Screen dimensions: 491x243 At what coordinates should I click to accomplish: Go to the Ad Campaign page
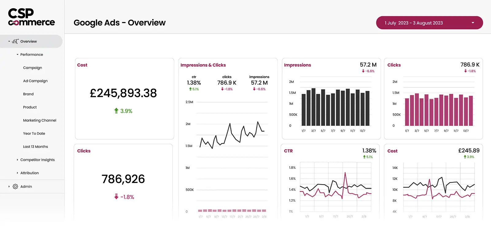[35, 81]
